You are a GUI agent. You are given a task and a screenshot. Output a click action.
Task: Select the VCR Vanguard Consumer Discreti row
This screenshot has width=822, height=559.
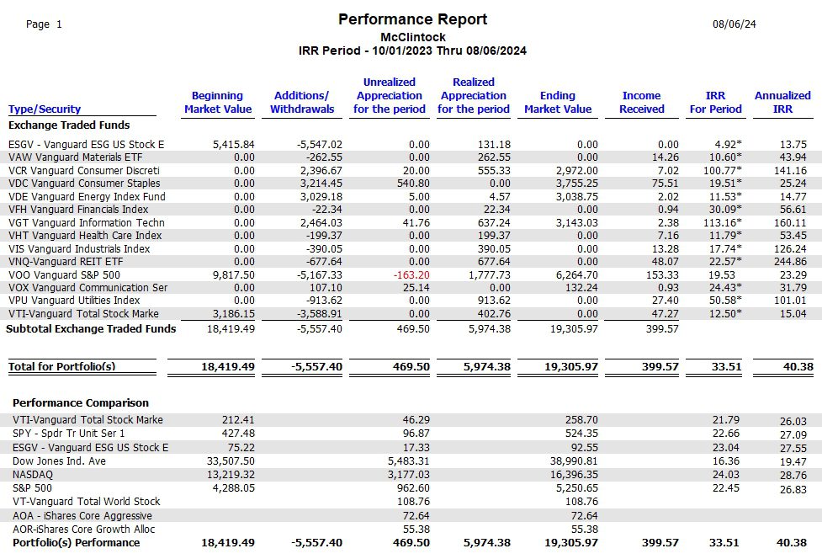411,170
